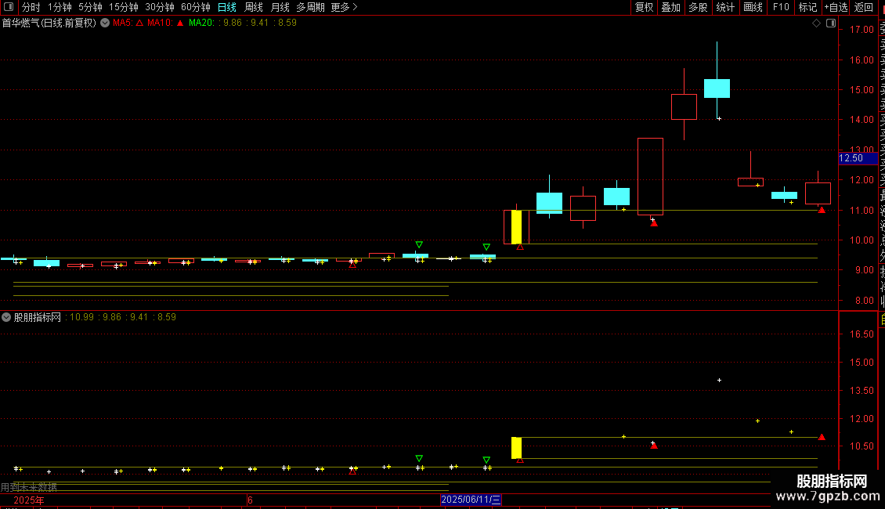
Task: Click the 标记 mark button
Action: coord(807,7)
